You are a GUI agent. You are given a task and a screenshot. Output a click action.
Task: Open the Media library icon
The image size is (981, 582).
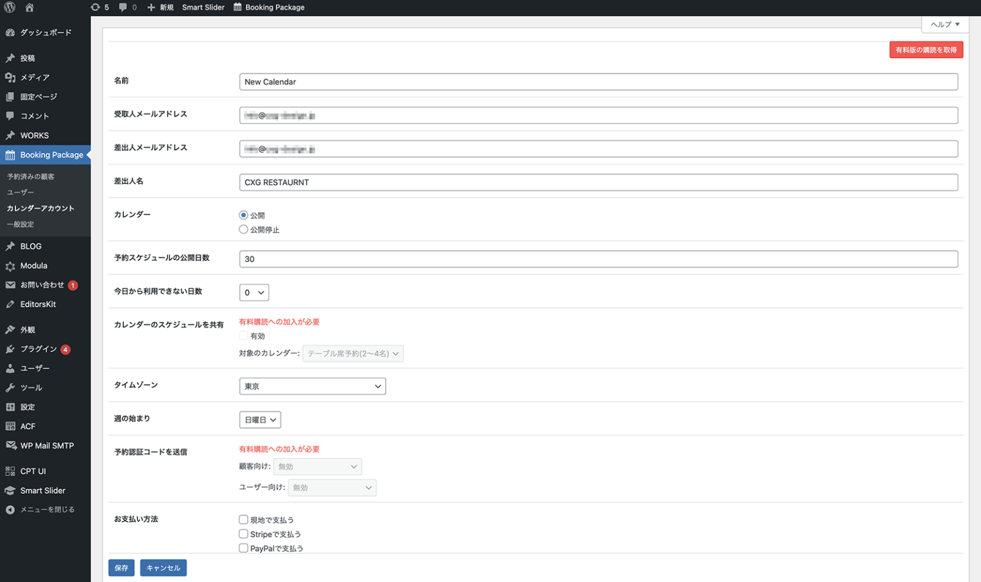coord(10,77)
